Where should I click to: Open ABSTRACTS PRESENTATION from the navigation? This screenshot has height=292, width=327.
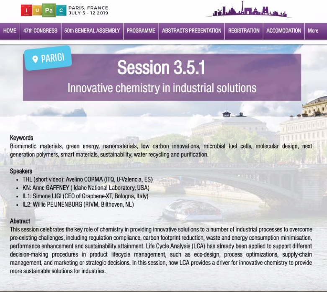tap(191, 31)
